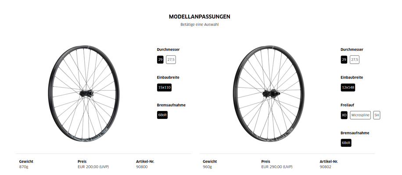Select 29 diameter for rear wheel

tap(344, 60)
